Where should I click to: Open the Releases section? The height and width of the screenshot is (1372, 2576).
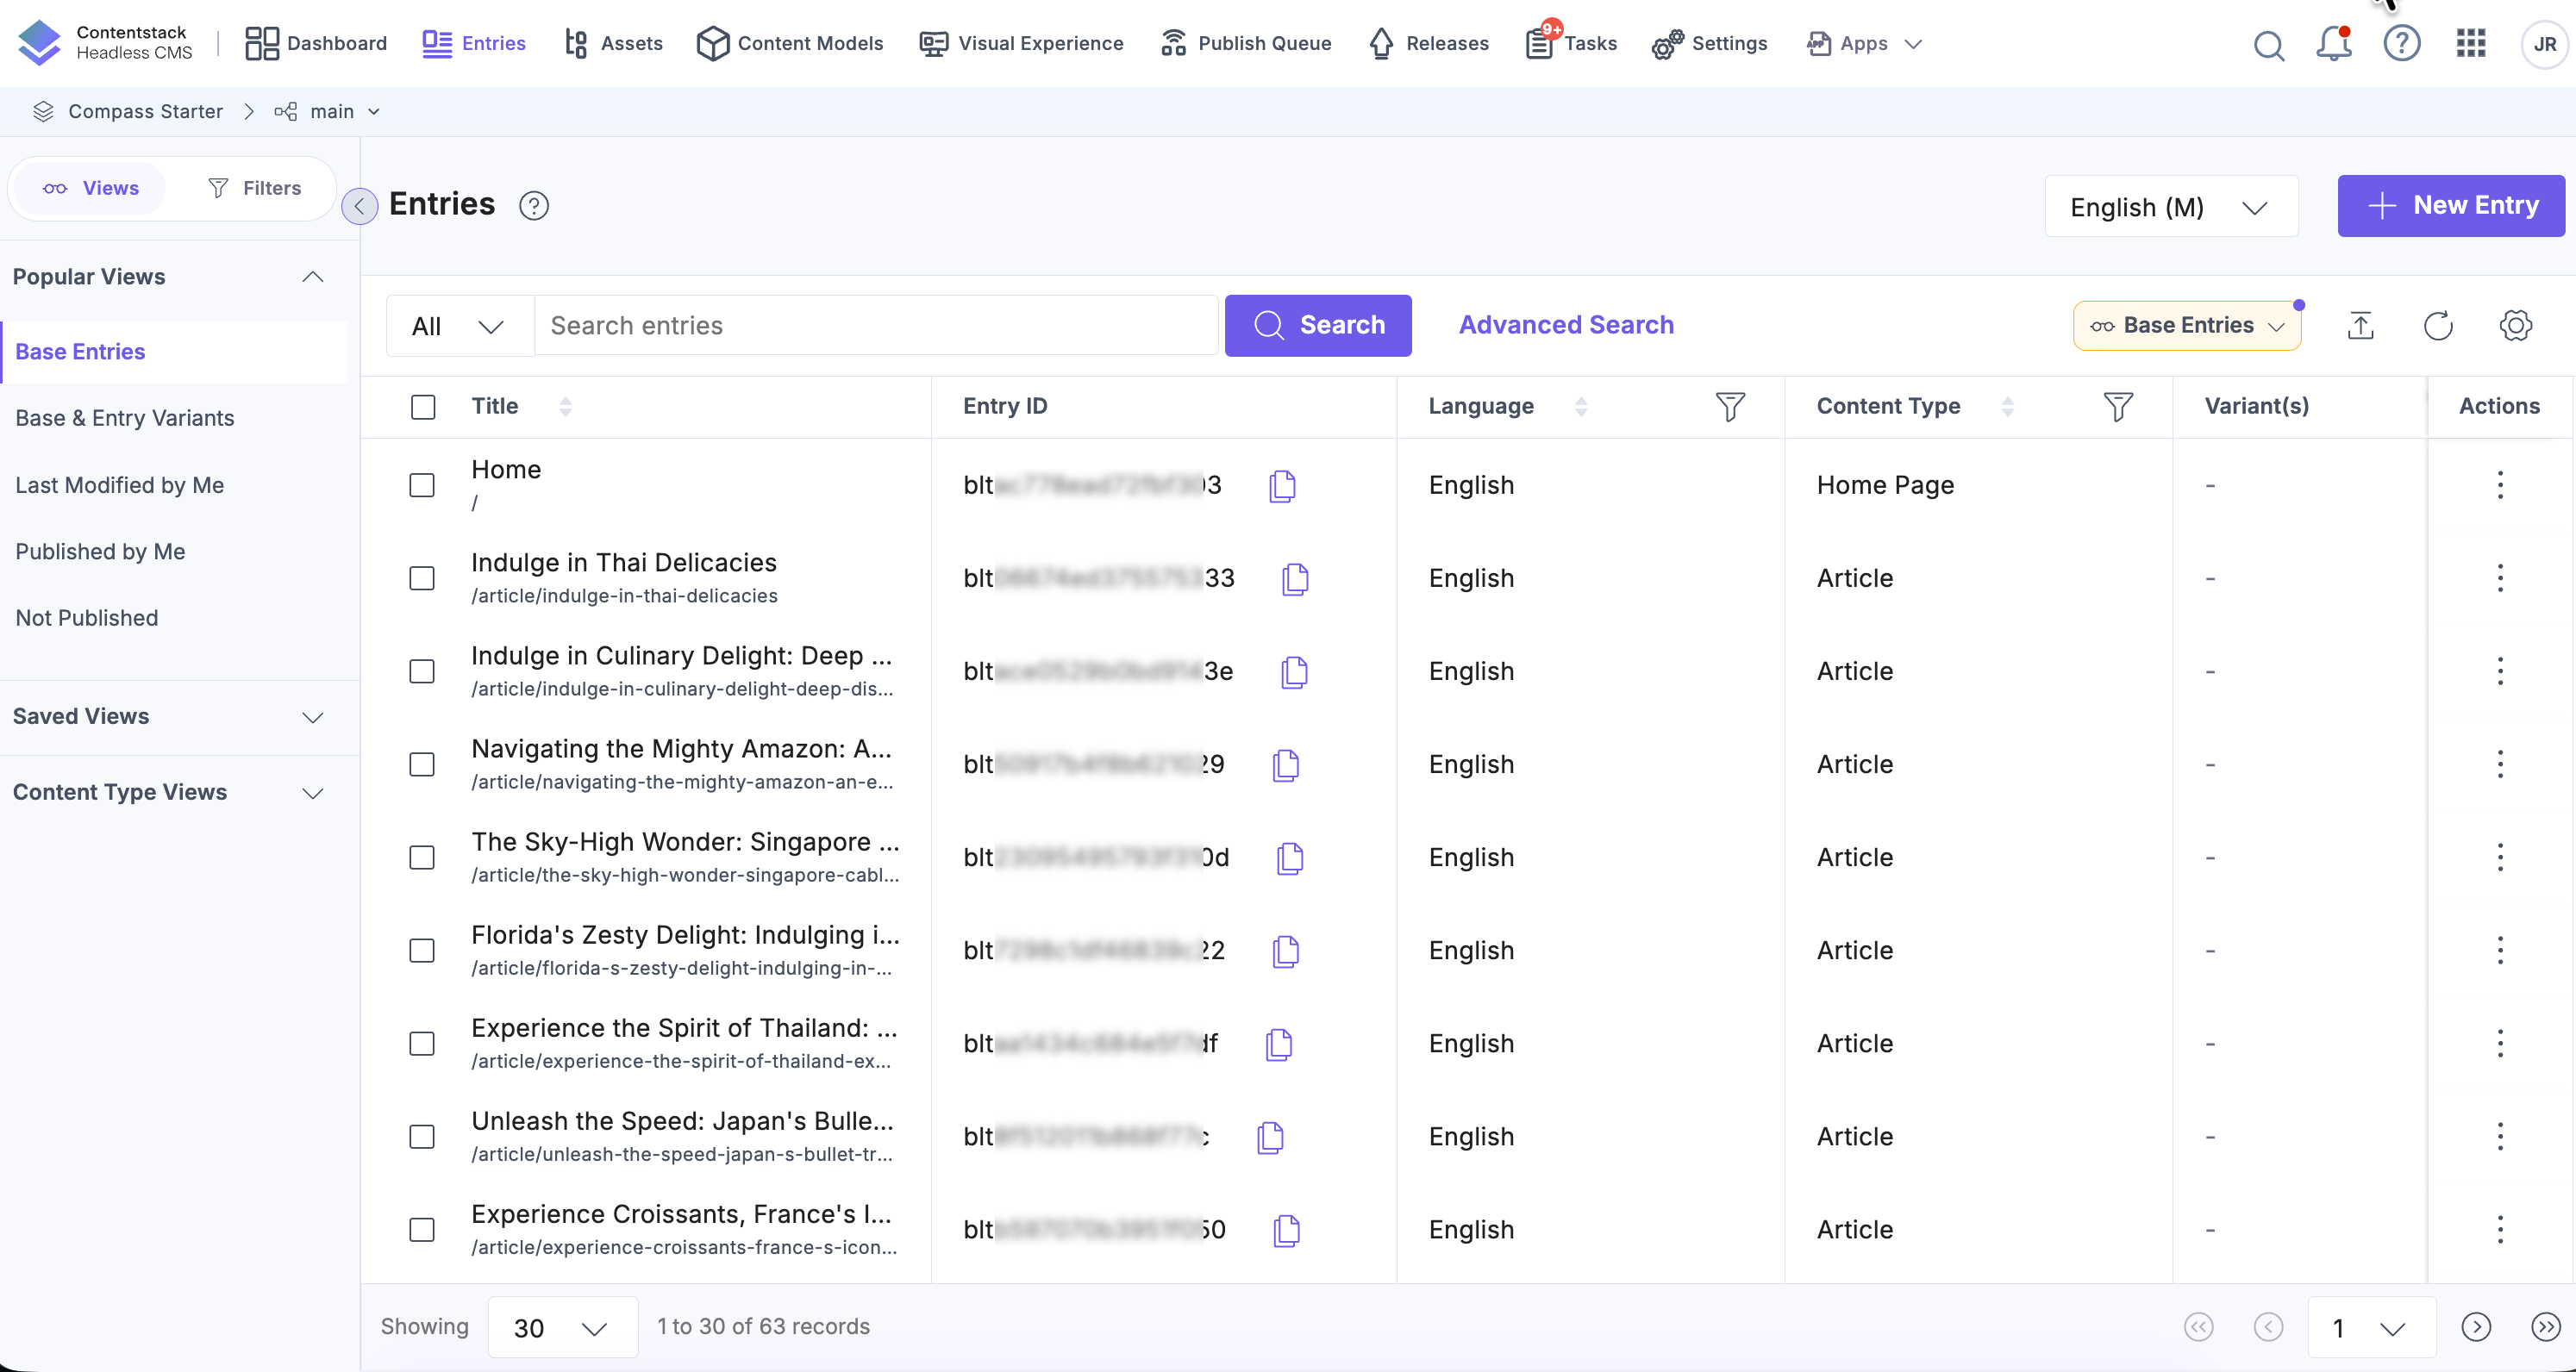coord(1428,43)
